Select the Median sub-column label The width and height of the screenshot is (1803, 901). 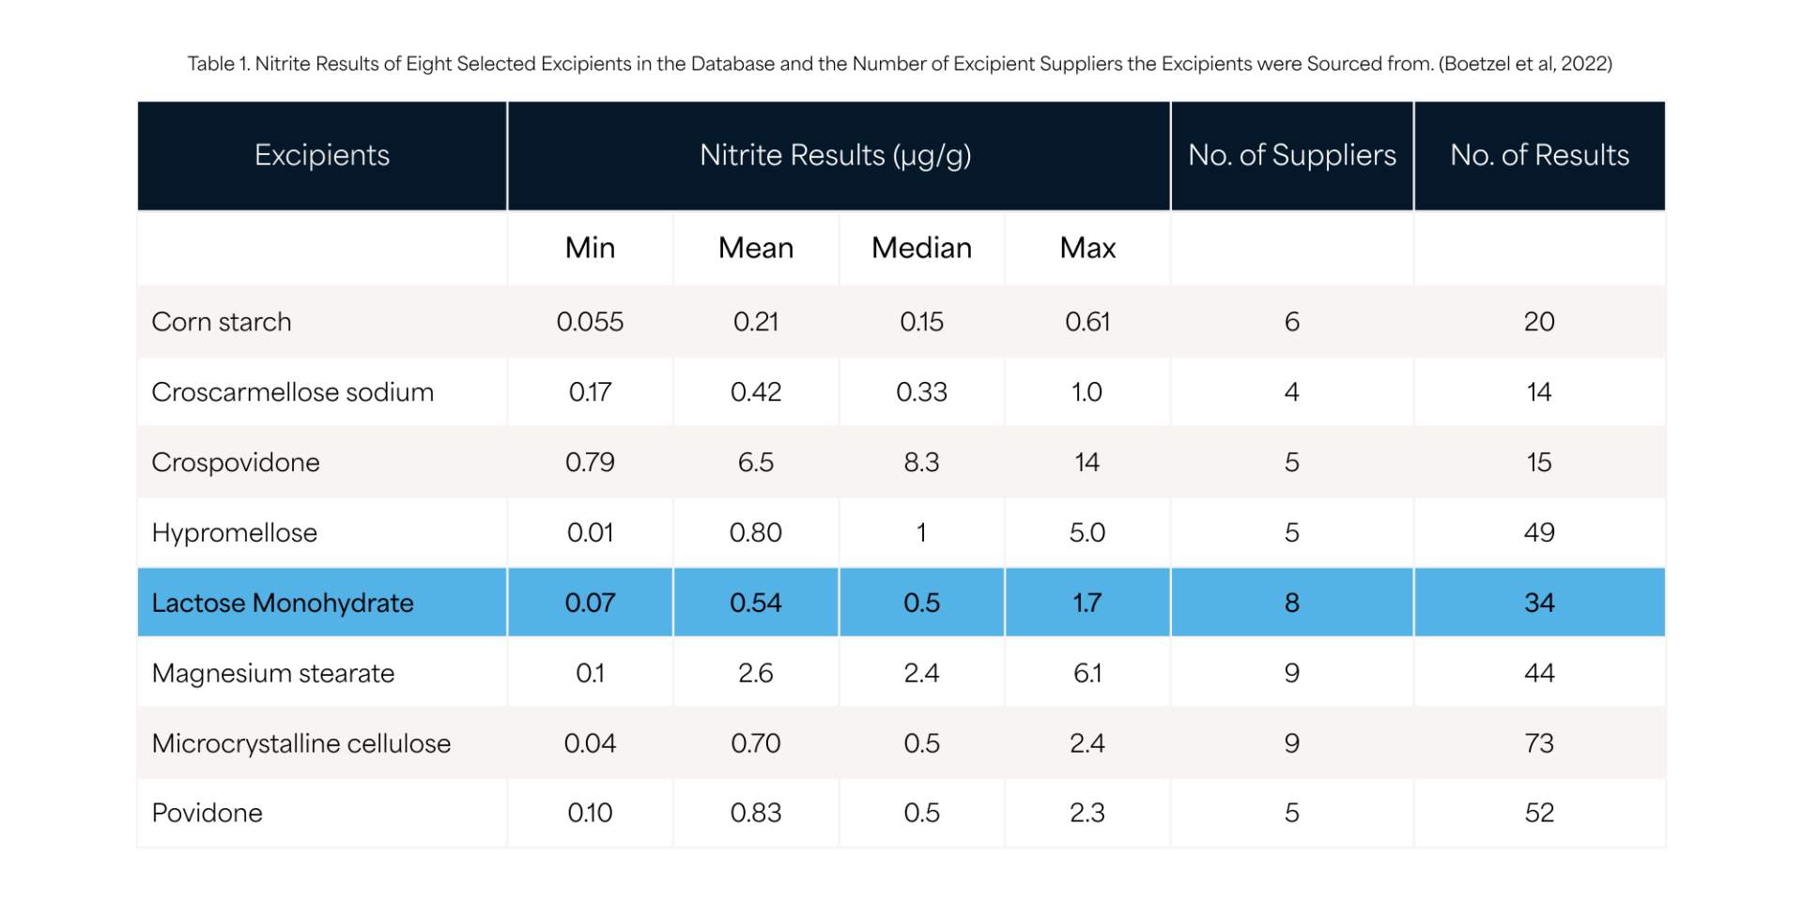[x=921, y=248]
